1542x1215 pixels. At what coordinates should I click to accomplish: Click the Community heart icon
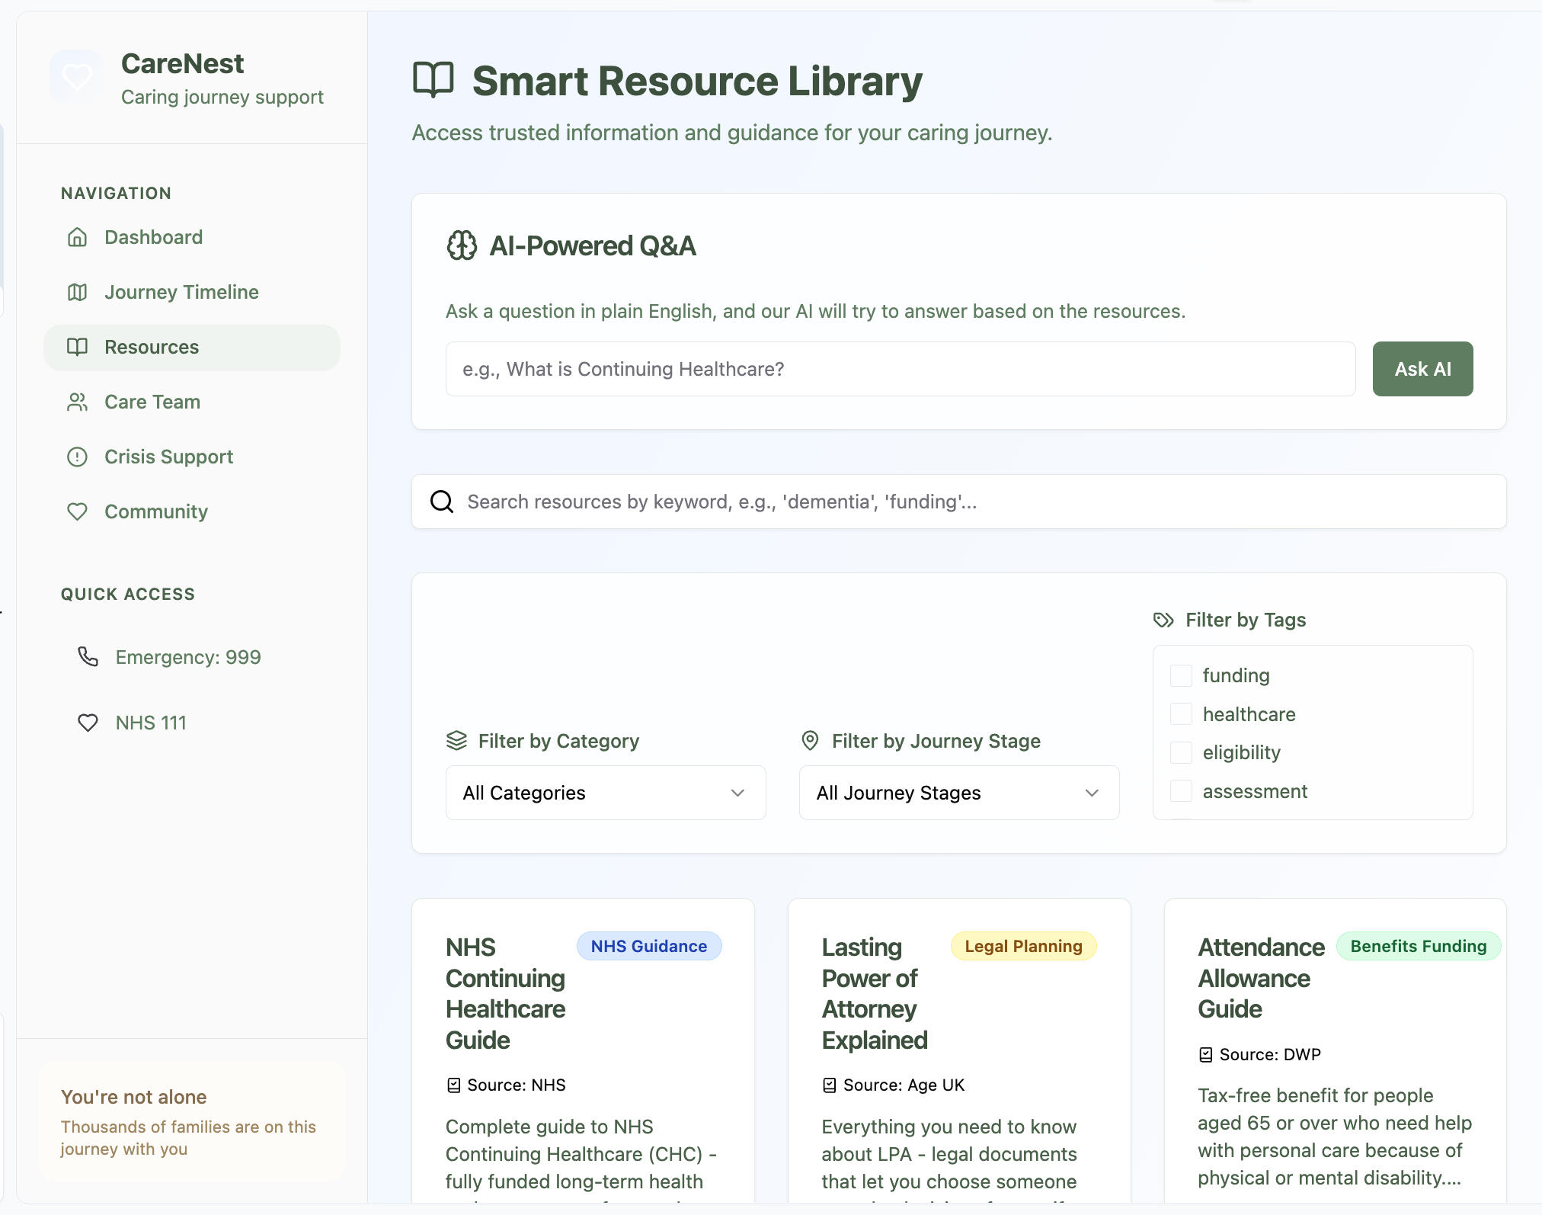click(77, 511)
